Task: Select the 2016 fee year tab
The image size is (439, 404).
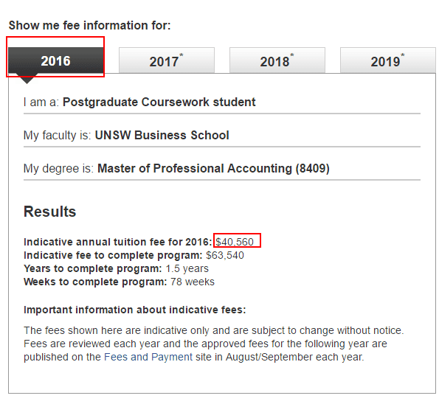Action: point(56,60)
